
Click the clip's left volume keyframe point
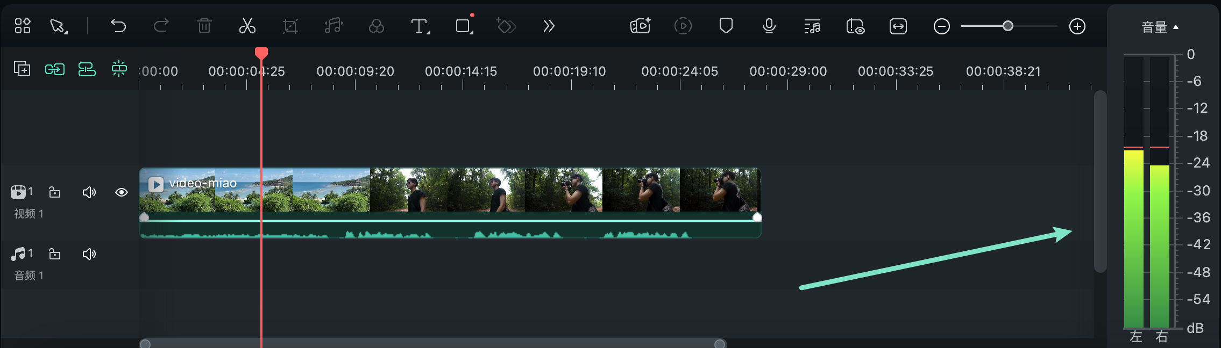click(x=144, y=217)
